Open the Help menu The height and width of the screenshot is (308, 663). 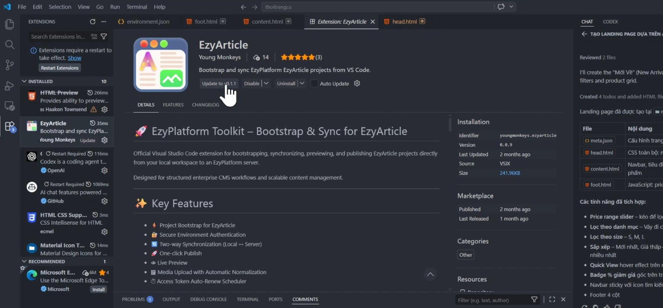click(160, 7)
